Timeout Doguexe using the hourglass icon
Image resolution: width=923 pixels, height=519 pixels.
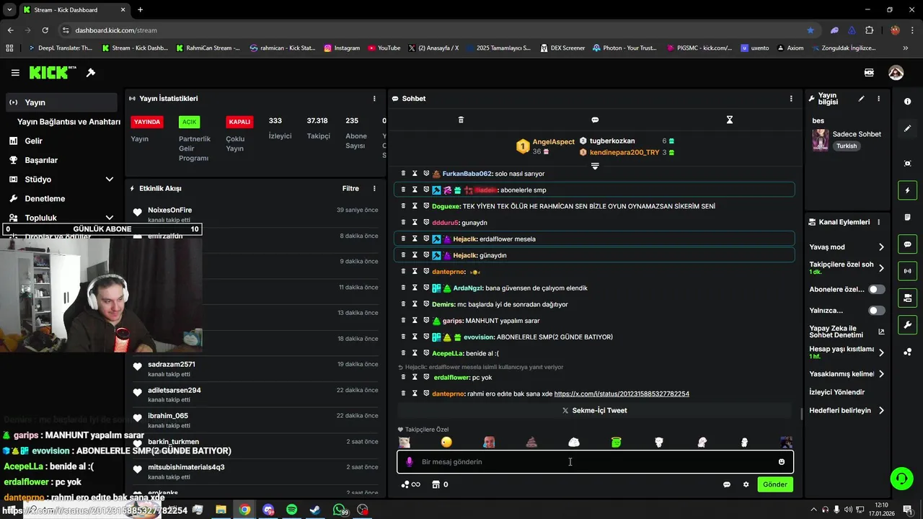coord(415,206)
